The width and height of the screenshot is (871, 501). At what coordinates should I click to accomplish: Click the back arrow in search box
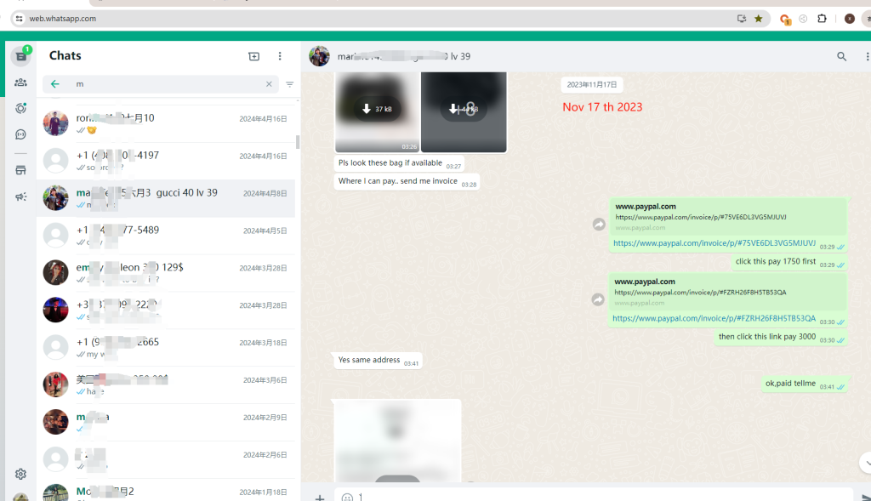tap(55, 84)
